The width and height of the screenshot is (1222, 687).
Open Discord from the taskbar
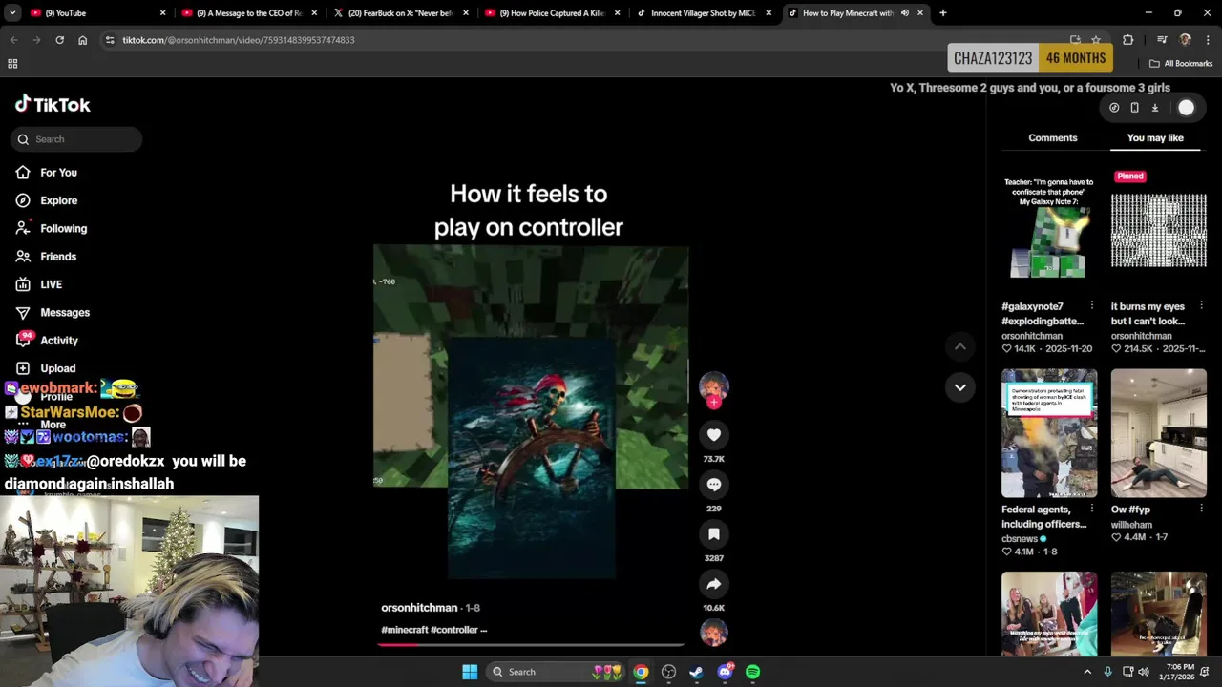point(725,672)
